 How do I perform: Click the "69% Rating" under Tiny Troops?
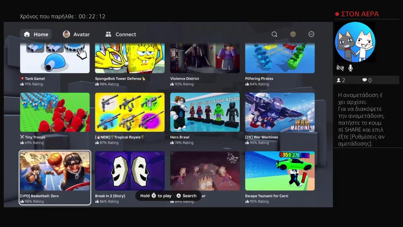click(34, 143)
